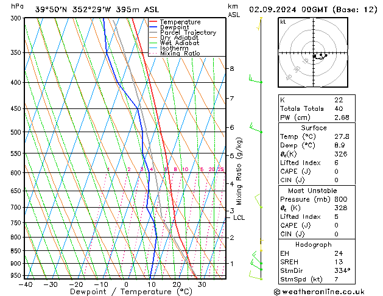Click the red Temperature legend swatch
The height and width of the screenshot is (296, 383).
153,22
